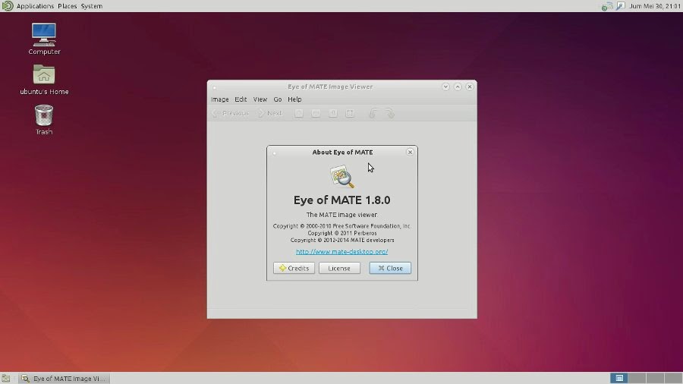683x384 pixels.
Task: Click the License button
Action: [x=339, y=268]
